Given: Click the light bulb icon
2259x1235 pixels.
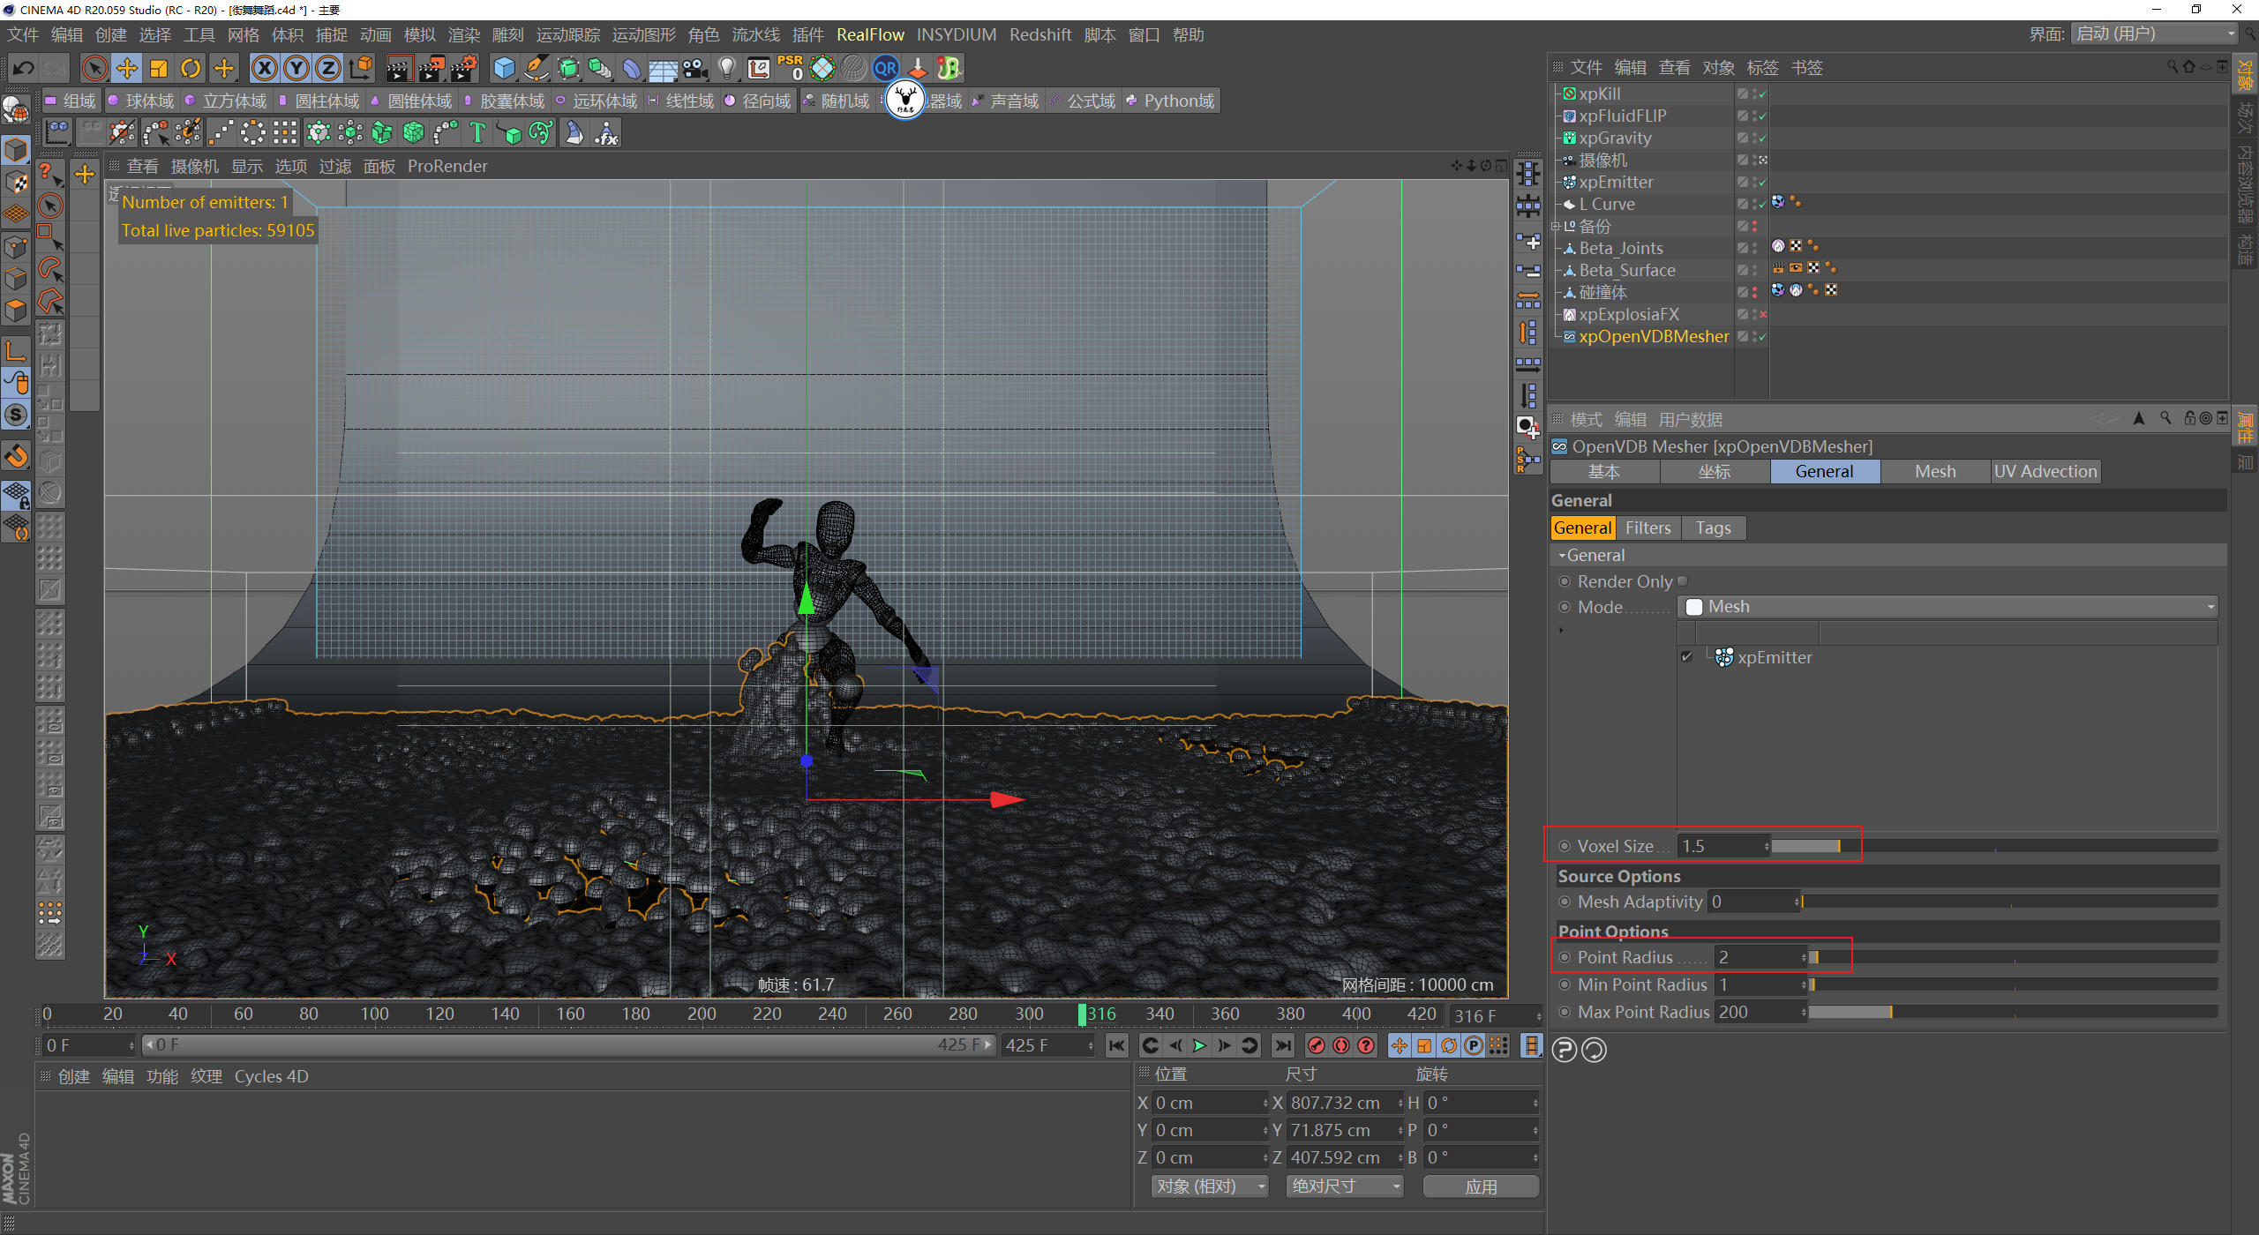Looking at the screenshot, I should (x=726, y=68).
